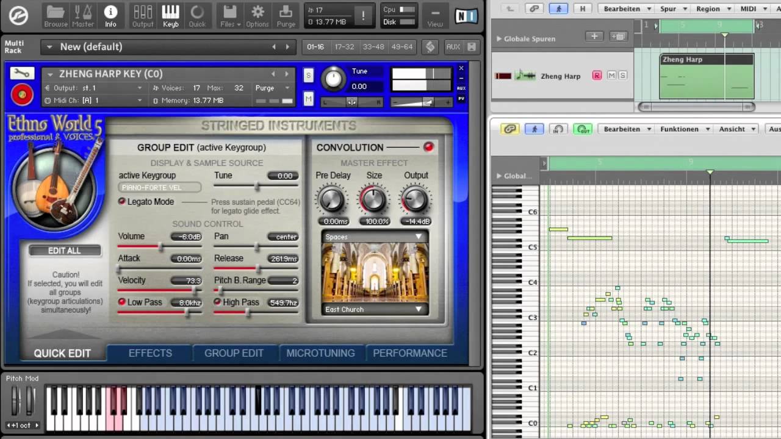This screenshot has height=439, width=781.
Task: Switch to the GROUP EDIT tab
Action: point(234,353)
